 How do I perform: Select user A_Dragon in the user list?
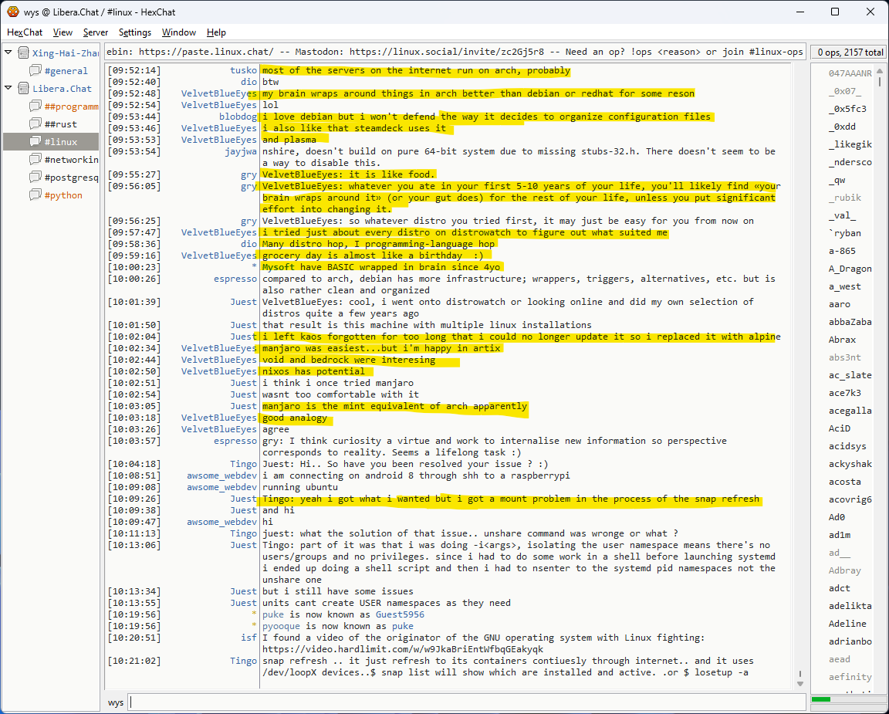point(850,269)
